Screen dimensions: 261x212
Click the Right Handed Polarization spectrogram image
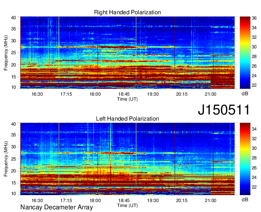click(127, 53)
